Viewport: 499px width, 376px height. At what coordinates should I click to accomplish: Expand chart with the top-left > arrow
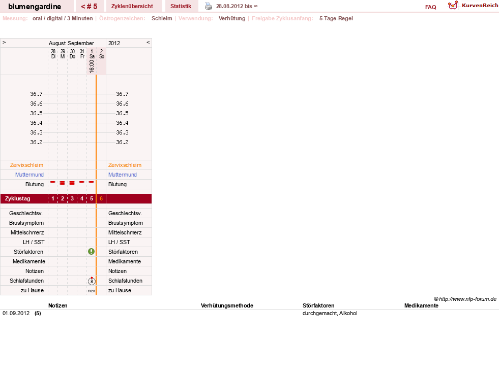(4, 42)
